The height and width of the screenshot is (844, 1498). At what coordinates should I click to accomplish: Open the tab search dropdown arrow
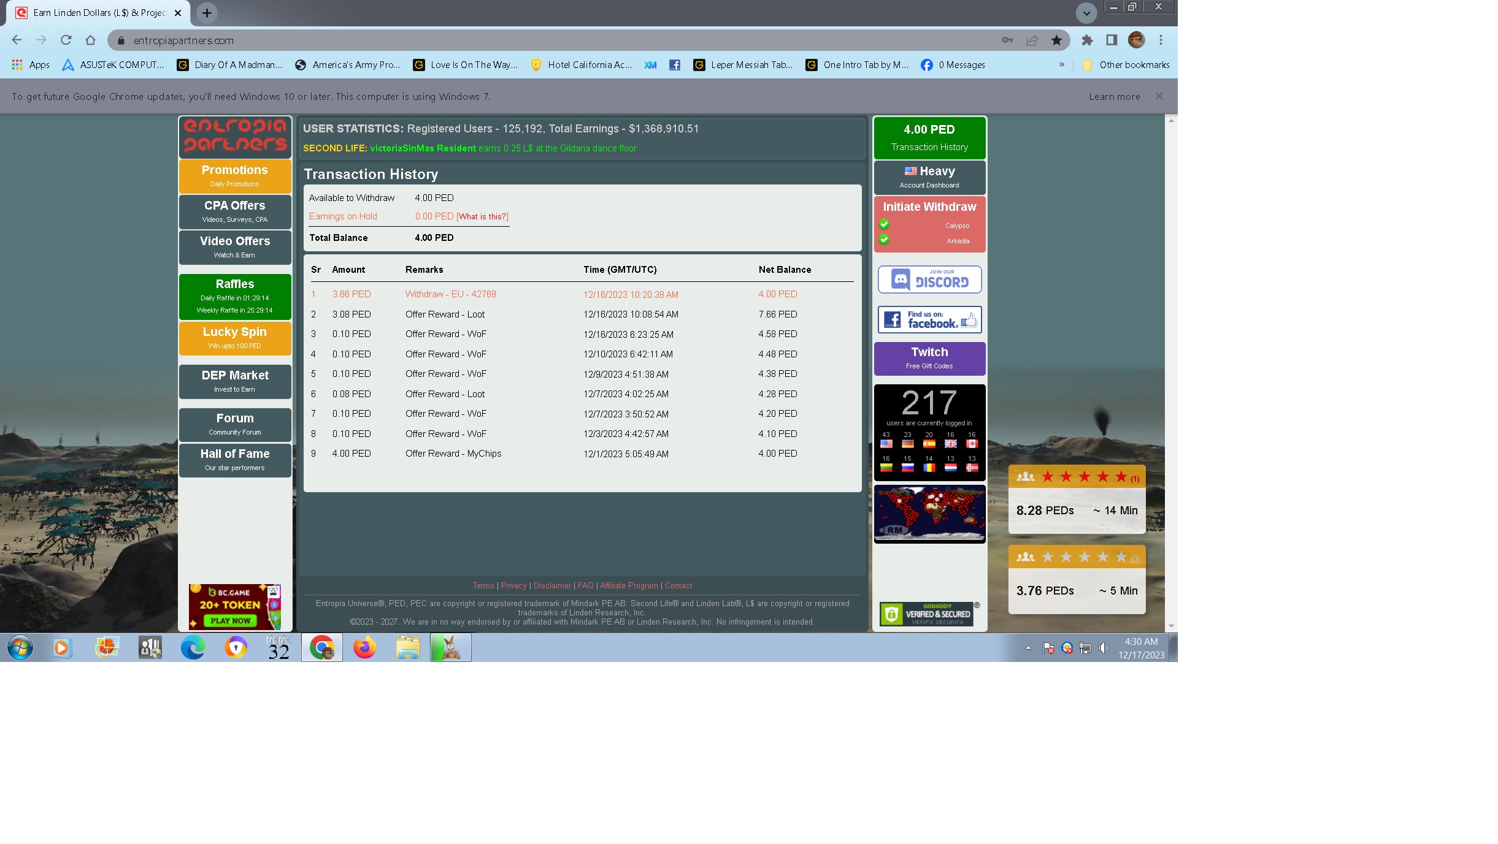click(x=1086, y=12)
